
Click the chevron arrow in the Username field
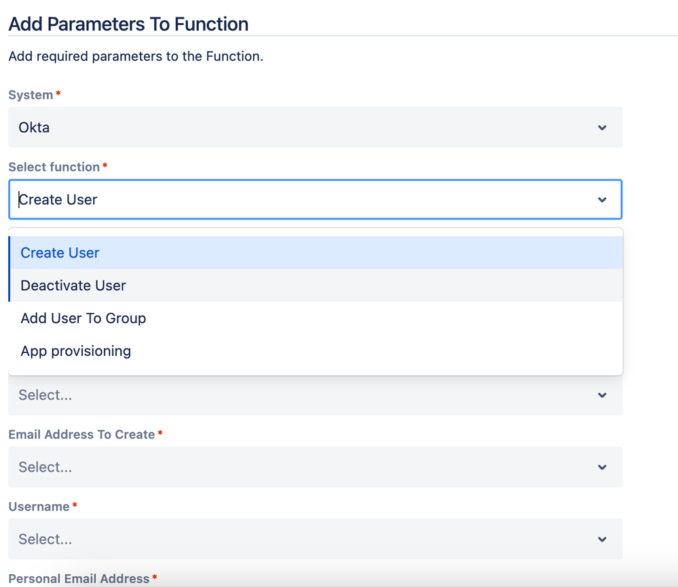coord(602,540)
